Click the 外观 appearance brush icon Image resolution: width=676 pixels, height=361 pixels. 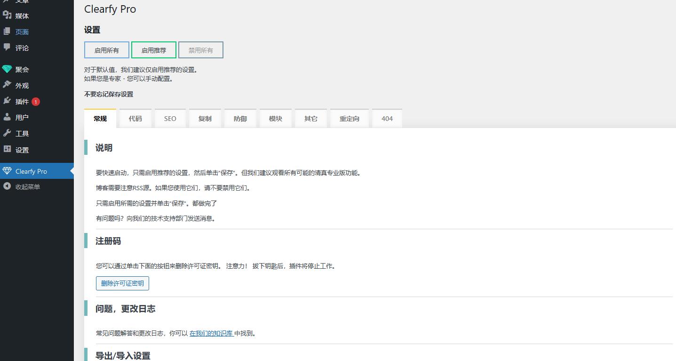click(x=7, y=85)
